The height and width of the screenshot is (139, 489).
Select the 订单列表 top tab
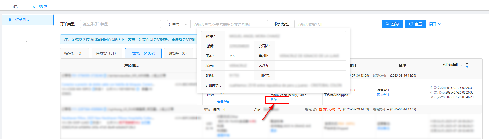[40, 6]
